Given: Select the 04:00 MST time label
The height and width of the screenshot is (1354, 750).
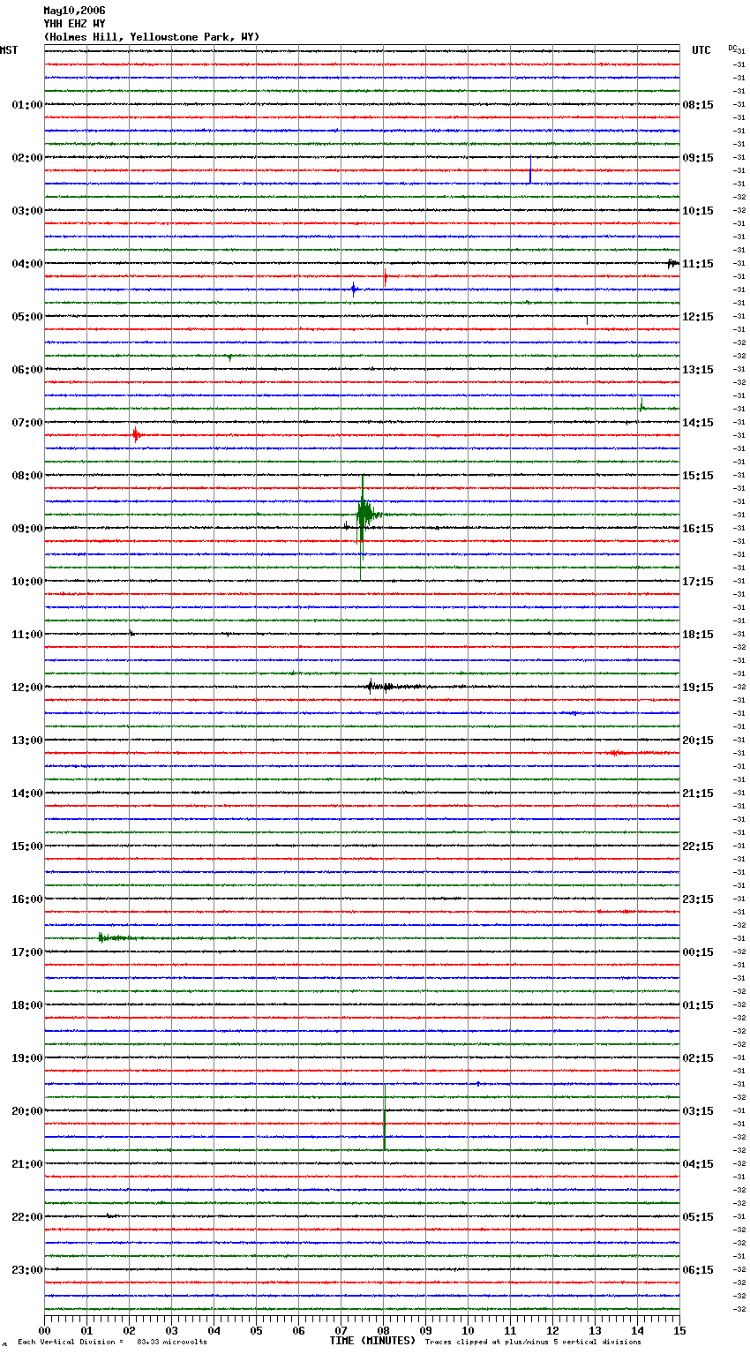Looking at the screenshot, I should point(27,264).
